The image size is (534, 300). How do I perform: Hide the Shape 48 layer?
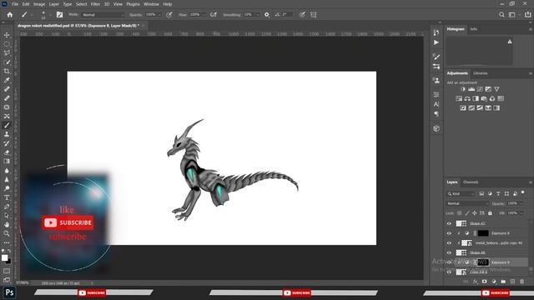click(x=449, y=252)
